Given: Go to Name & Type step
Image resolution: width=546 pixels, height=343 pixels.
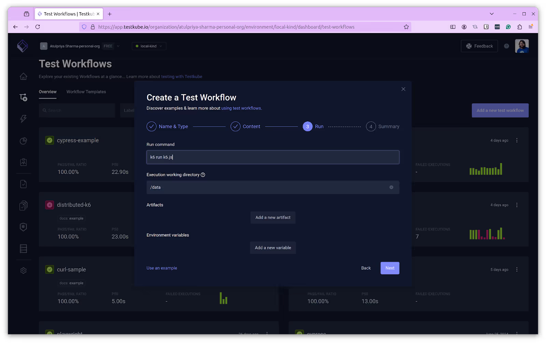Looking at the screenshot, I should coord(167,126).
